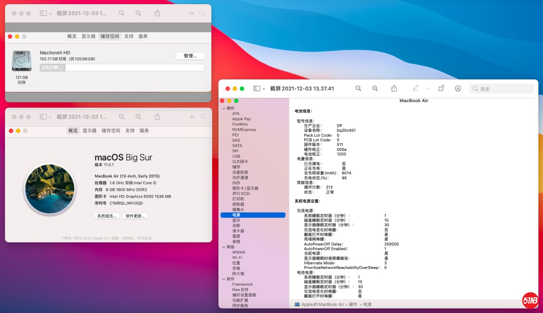This screenshot has height=313, width=543.
Task: Click the 软件更新... button
Action: click(x=135, y=216)
